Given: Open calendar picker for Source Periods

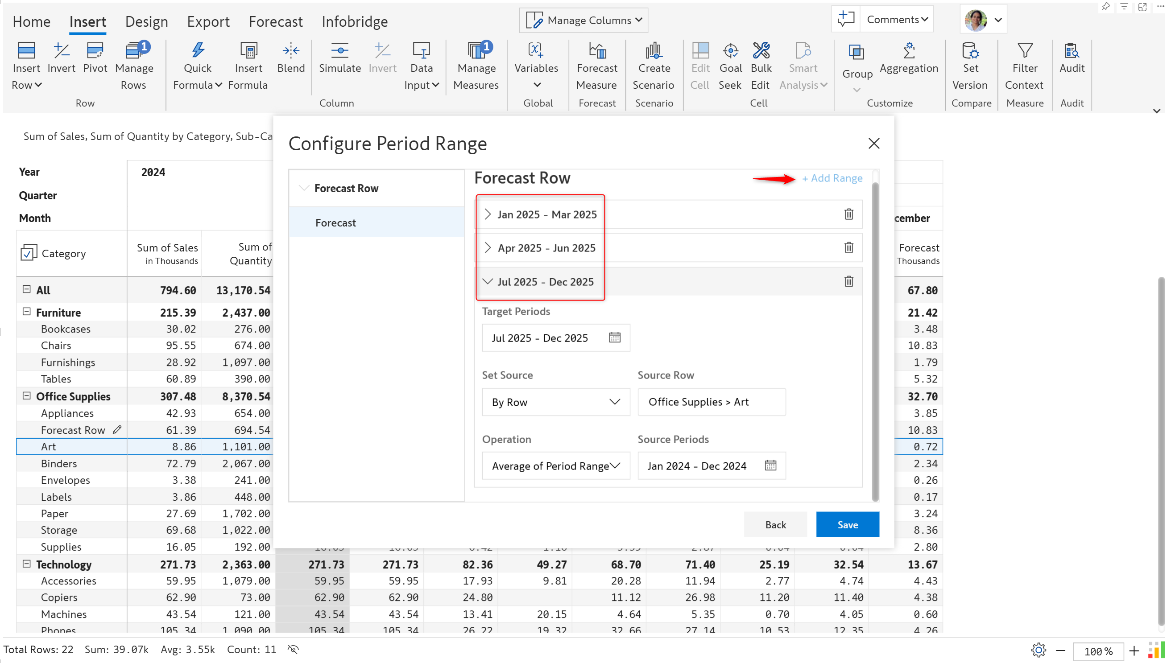Looking at the screenshot, I should tap(770, 465).
